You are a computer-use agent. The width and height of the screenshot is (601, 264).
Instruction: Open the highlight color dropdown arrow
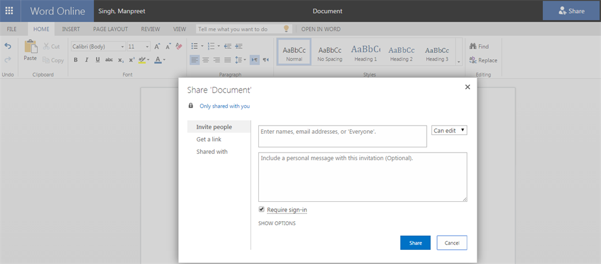148,60
